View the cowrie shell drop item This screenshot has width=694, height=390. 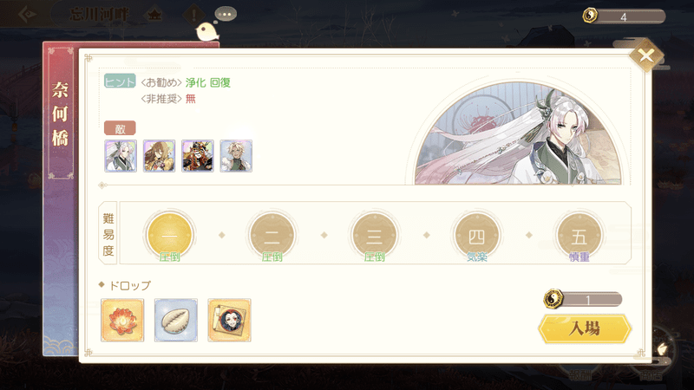(x=176, y=320)
